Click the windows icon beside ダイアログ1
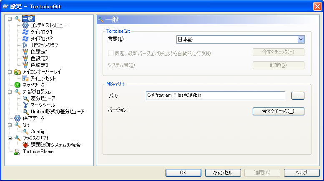 (25, 32)
